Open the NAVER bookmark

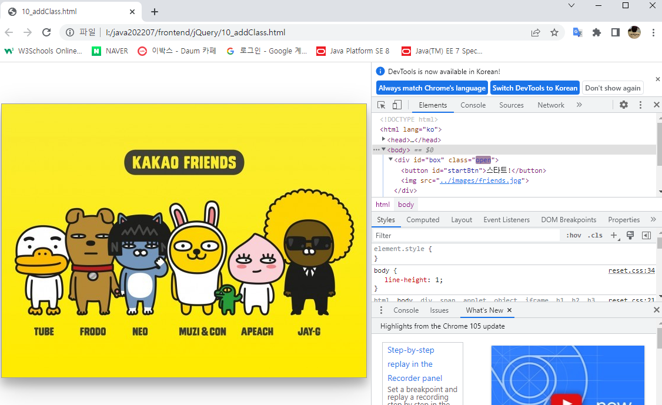coord(110,51)
